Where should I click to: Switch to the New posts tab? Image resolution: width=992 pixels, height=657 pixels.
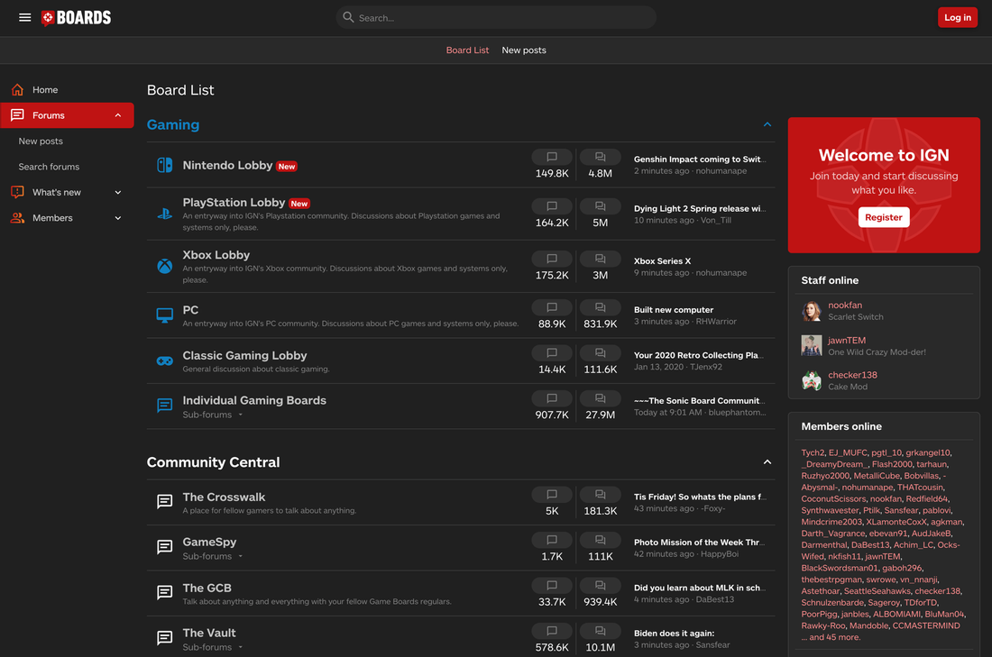tap(524, 50)
